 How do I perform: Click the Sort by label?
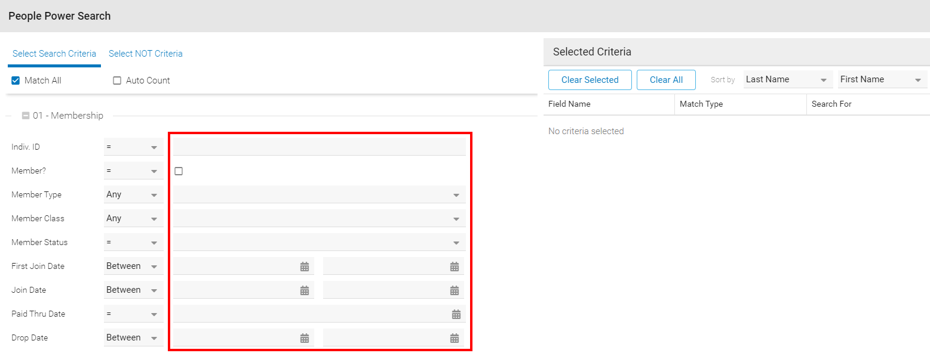[723, 80]
